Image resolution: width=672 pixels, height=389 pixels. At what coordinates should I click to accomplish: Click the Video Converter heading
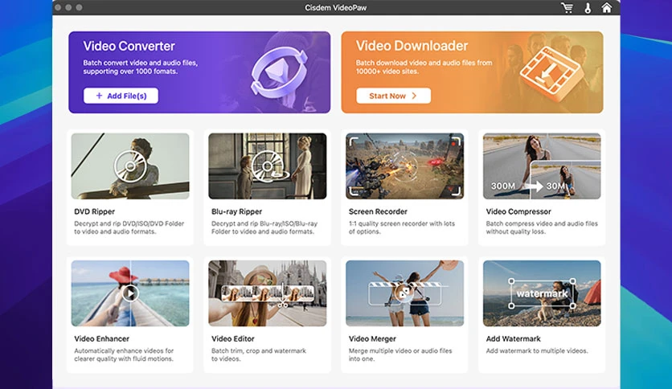tap(129, 46)
